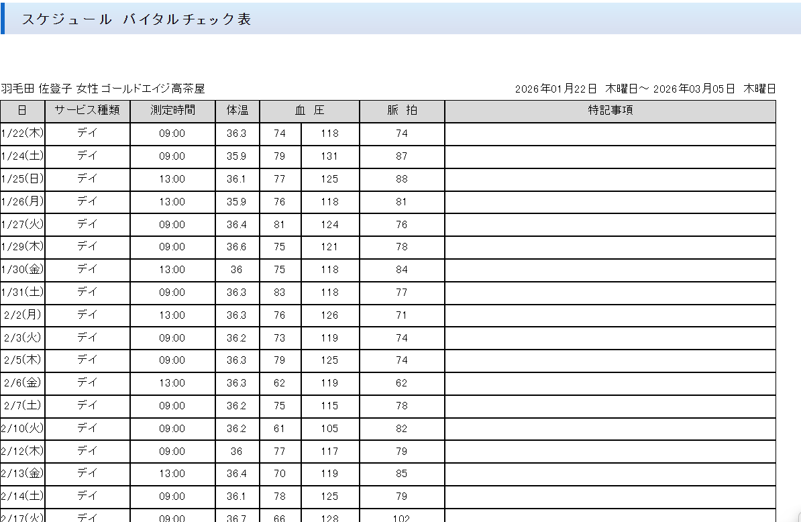Click the 特記事項 cell for 1/27(火)
The image size is (801, 522).
coord(610,225)
